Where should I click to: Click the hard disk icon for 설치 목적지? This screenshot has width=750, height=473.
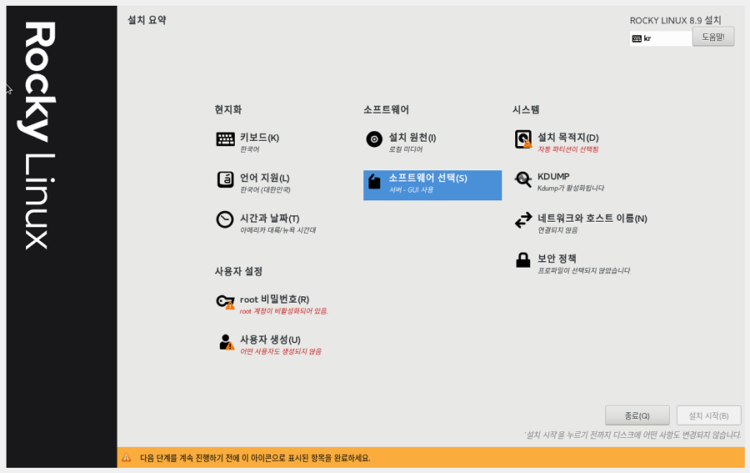click(x=523, y=139)
